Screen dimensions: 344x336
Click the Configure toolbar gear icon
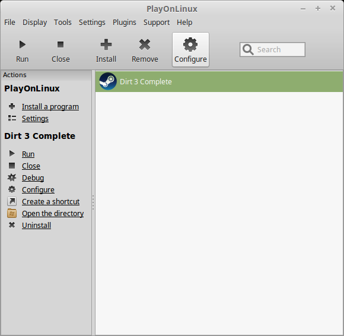pyautogui.click(x=190, y=45)
